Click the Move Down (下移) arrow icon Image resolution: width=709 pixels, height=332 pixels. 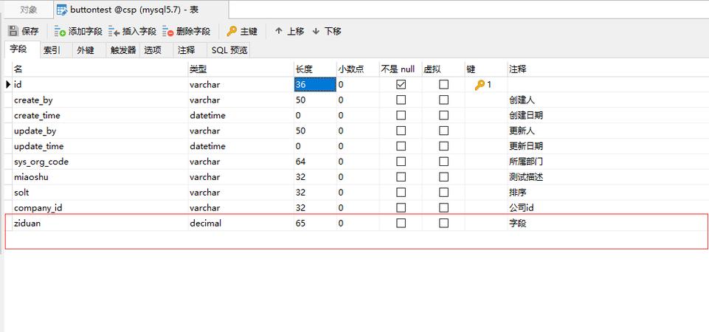(x=316, y=31)
